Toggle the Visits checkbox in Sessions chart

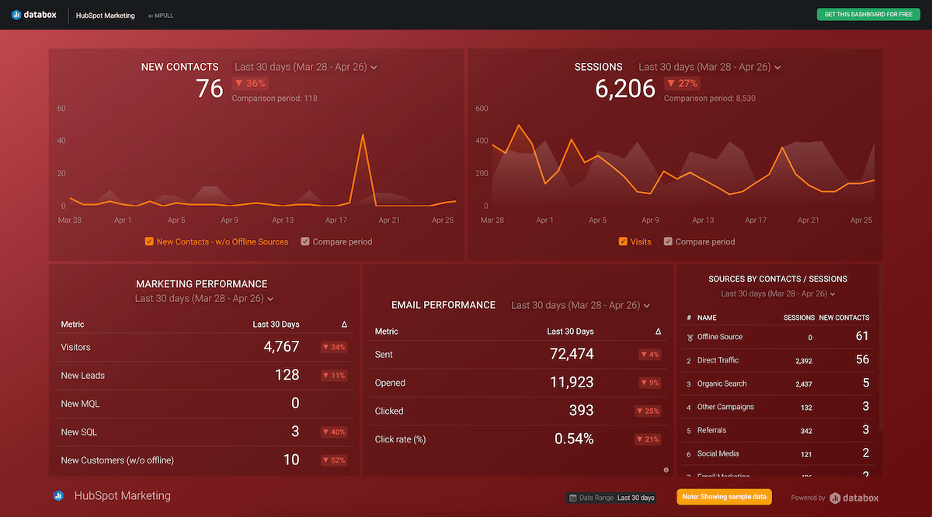point(623,242)
